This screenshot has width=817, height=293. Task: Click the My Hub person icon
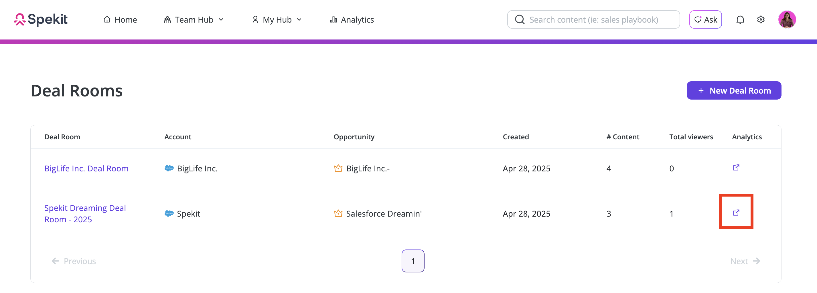pyautogui.click(x=255, y=20)
